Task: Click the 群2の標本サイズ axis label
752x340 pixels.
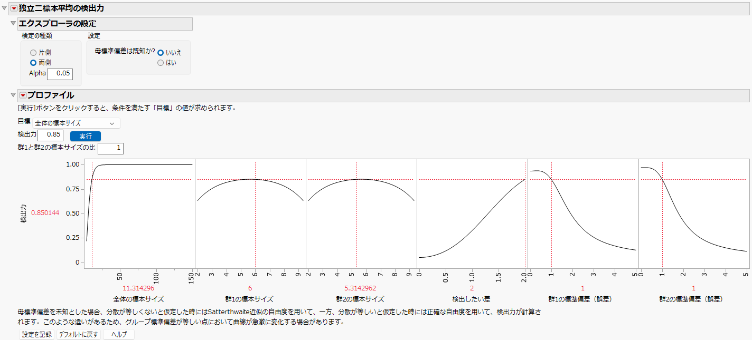Action: pos(361,299)
